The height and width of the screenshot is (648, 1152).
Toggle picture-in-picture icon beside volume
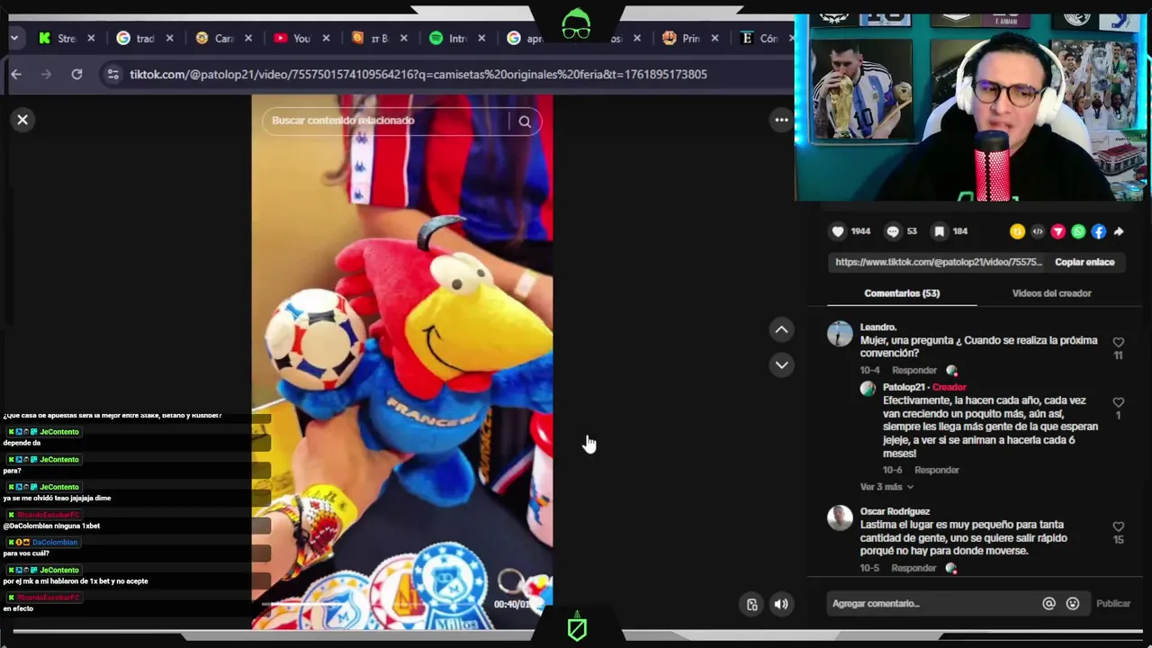(x=752, y=605)
